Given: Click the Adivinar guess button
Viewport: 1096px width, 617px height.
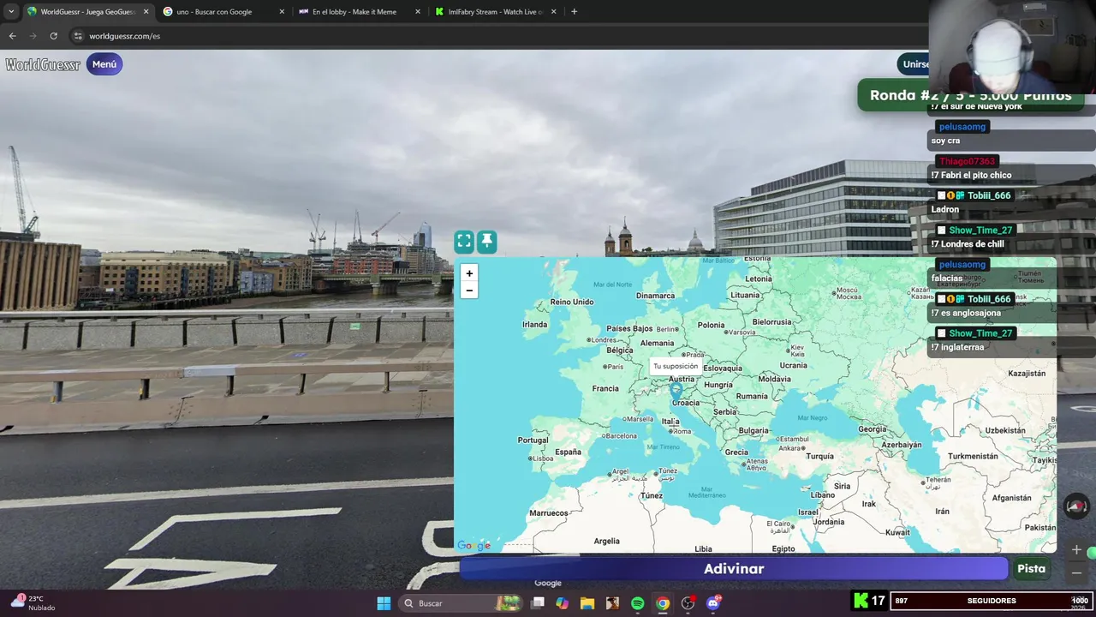Looking at the screenshot, I should (x=734, y=569).
